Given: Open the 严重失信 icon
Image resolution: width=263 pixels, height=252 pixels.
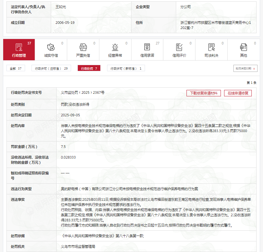Looking at the screenshot, I should click(83, 47).
